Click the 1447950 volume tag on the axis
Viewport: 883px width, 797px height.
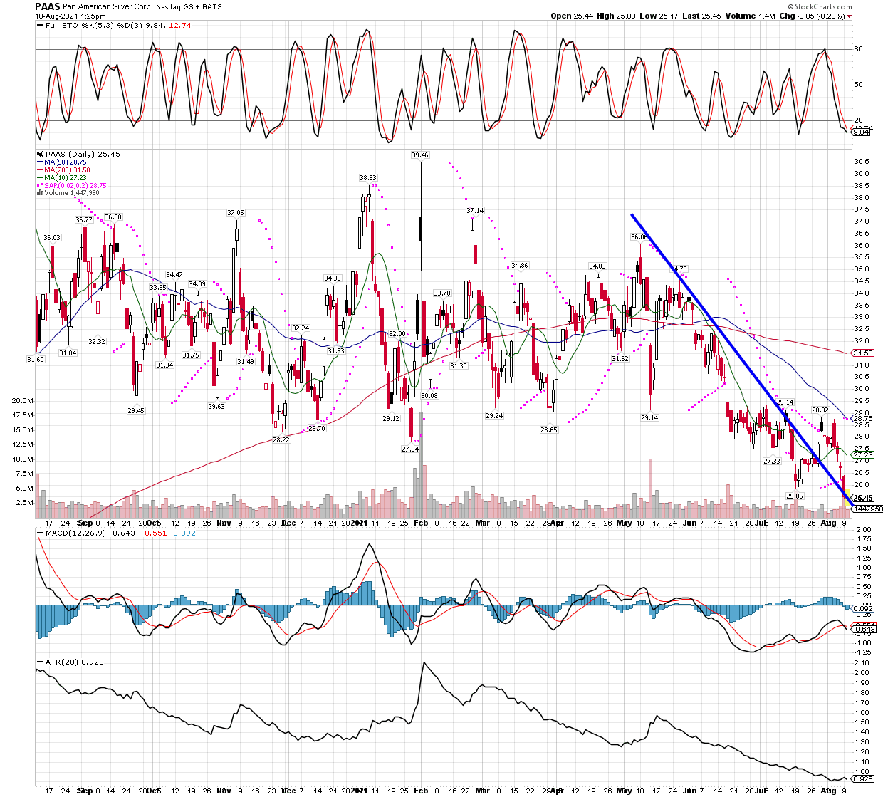tap(868, 509)
